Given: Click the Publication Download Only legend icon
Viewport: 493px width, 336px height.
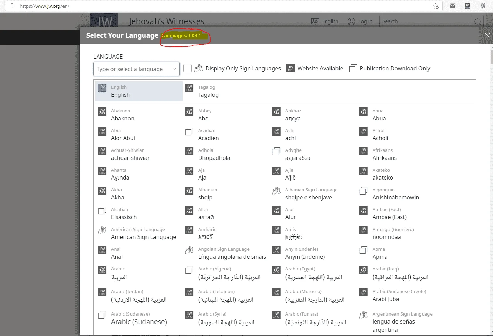Looking at the screenshot, I should pyautogui.click(x=353, y=68).
